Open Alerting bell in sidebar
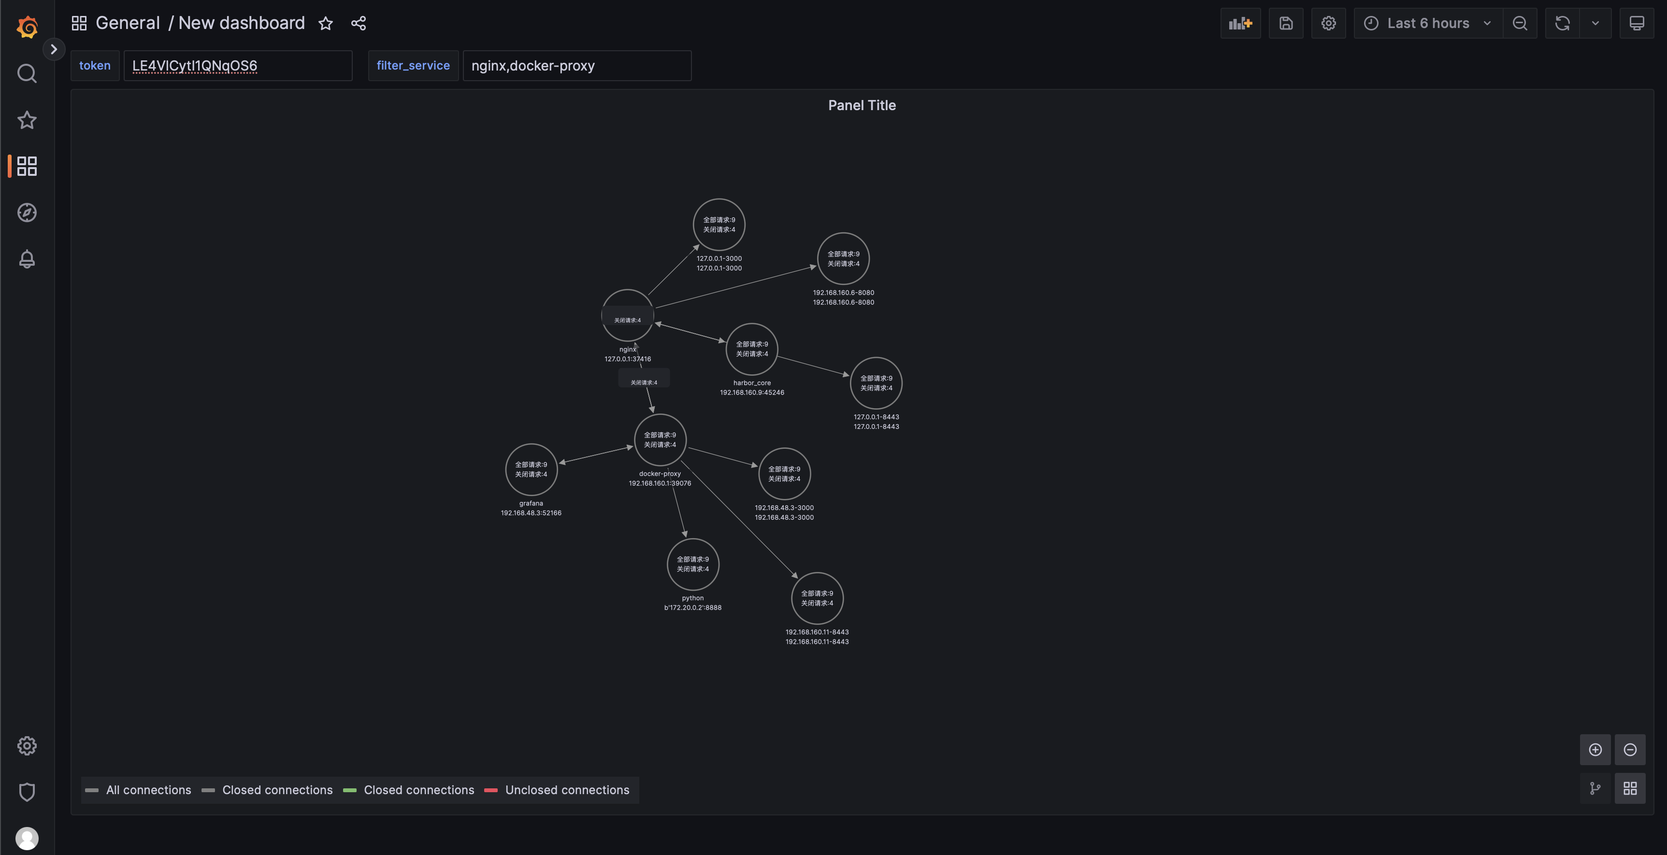The width and height of the screenshot is (1667, 855). point(27,259)
